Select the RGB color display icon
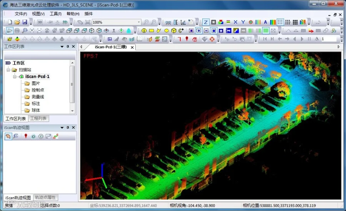 coord(221,22)
